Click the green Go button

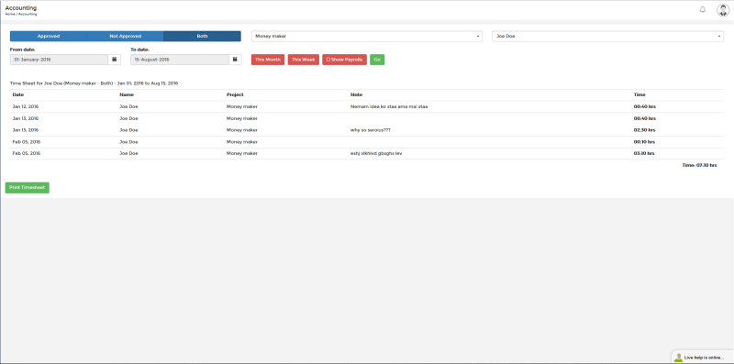click(377, 60)
